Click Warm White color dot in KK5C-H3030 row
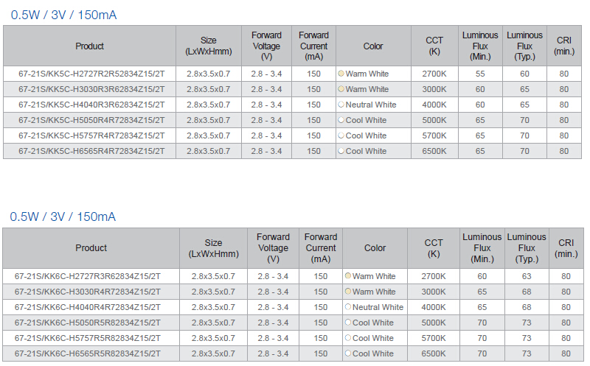The height and width of the screenshot is (366, 590). pos(341,88)
